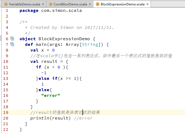Viewport: 185px width, 133px height.
Task: Click the gutter icon on line 7
Action: [x=12, y=44]
